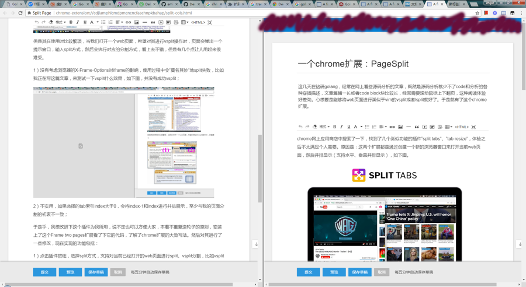The image size is (526, 287).
Task: Switch to HTML source in right pane
Action: (462, 127)
